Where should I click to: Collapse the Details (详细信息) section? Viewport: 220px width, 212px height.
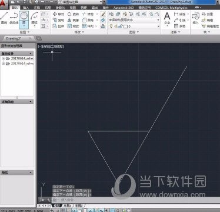[x=31, y=102]
